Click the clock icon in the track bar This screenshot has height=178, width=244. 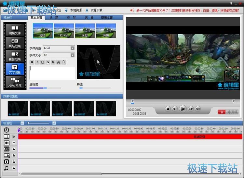[x=7, y=130]
